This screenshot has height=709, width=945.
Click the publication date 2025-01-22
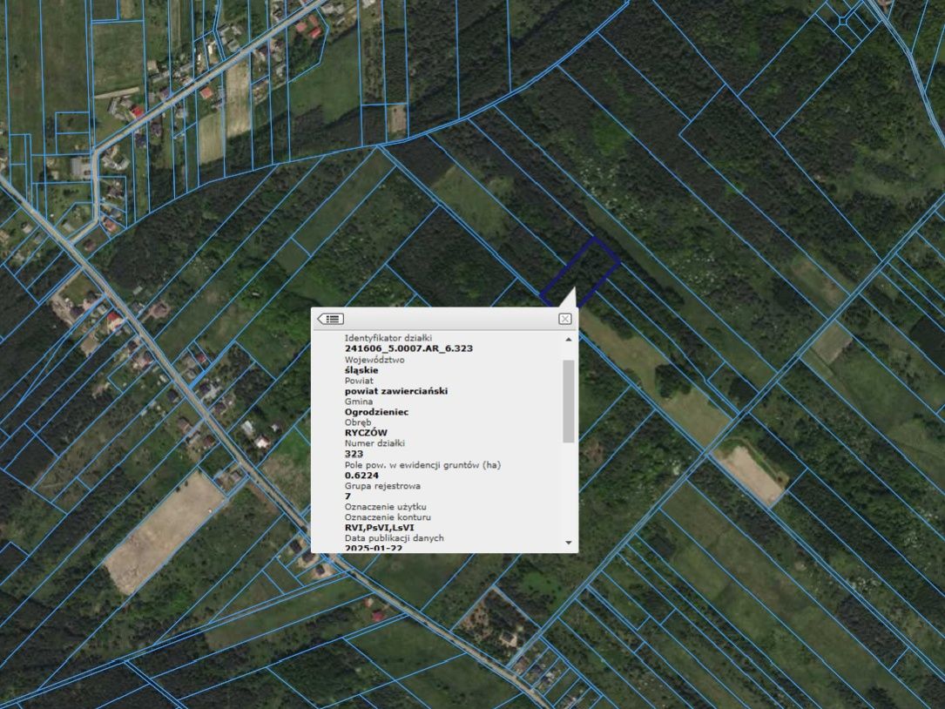click(373, 548)
